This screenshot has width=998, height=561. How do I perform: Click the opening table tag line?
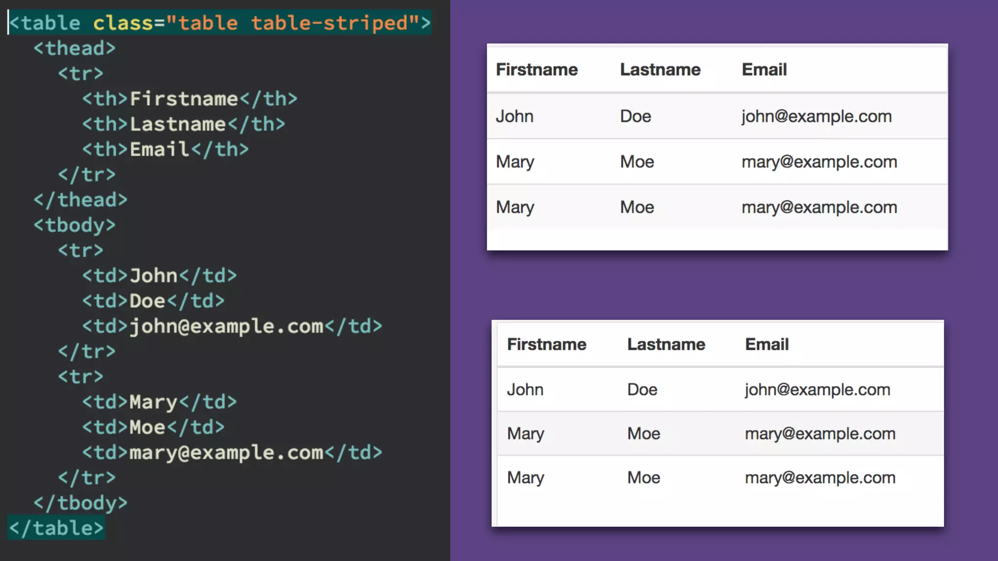(219, 23)
